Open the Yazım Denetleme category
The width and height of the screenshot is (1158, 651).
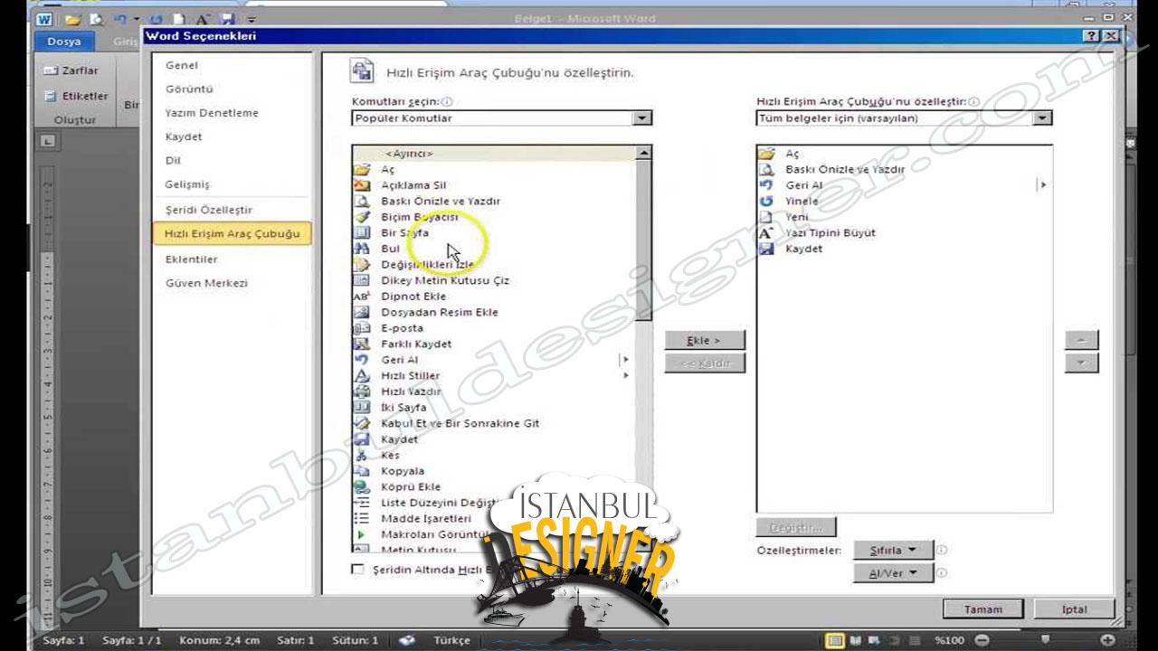(212, 113)
